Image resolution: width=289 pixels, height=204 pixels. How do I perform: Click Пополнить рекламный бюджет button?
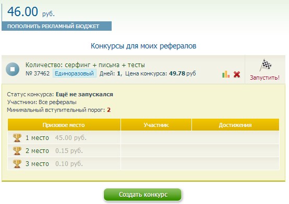click(x=56, y=26)
